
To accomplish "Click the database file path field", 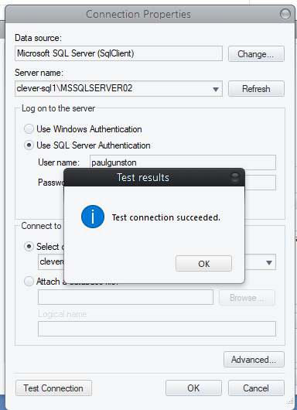I will point(125,297).
